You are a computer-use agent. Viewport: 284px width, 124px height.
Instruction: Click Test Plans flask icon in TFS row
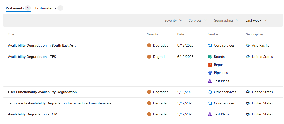click(x=210, y=81)
